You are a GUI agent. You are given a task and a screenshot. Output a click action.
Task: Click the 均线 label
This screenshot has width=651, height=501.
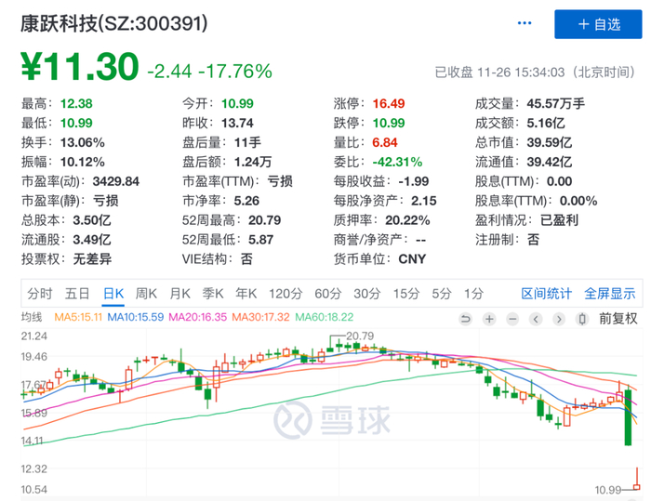point(32,318)
